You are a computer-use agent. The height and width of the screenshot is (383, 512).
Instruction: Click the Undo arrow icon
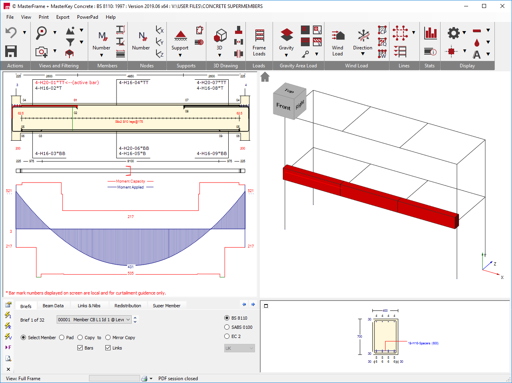(11, 33)
